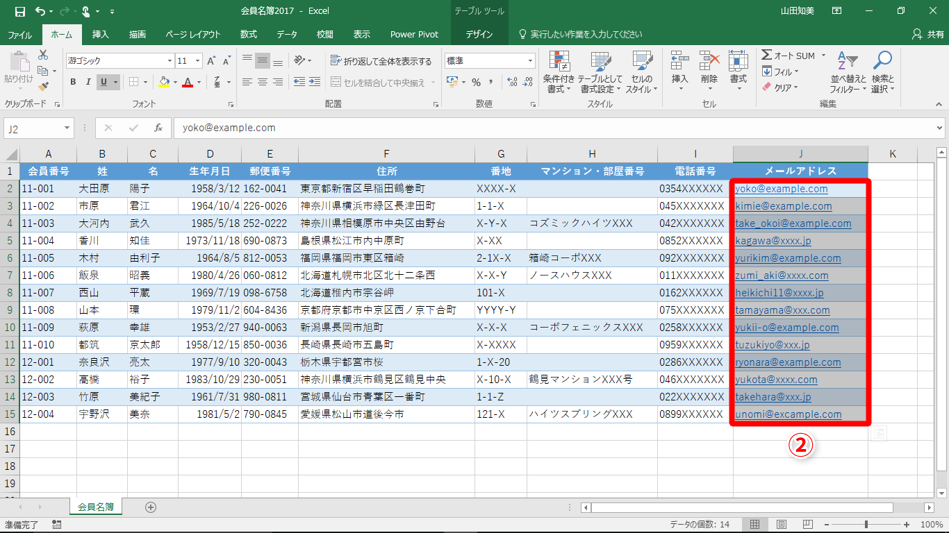Screen dimensions: 949x533
Task: Toggle bold formatting
Action: [73, 82]
